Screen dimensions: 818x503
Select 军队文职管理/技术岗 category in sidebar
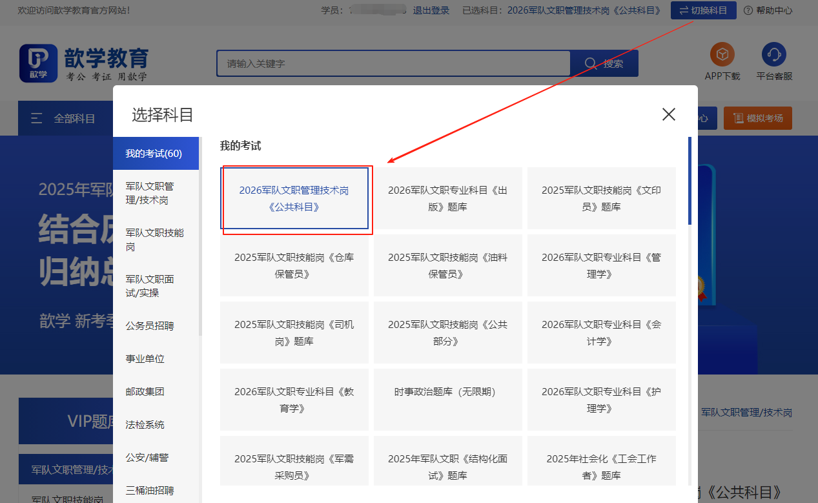tap(150, 193)
